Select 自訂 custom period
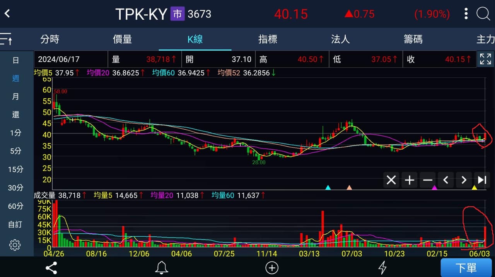 15,224
